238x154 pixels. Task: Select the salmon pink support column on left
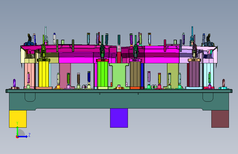pos(29,75)
